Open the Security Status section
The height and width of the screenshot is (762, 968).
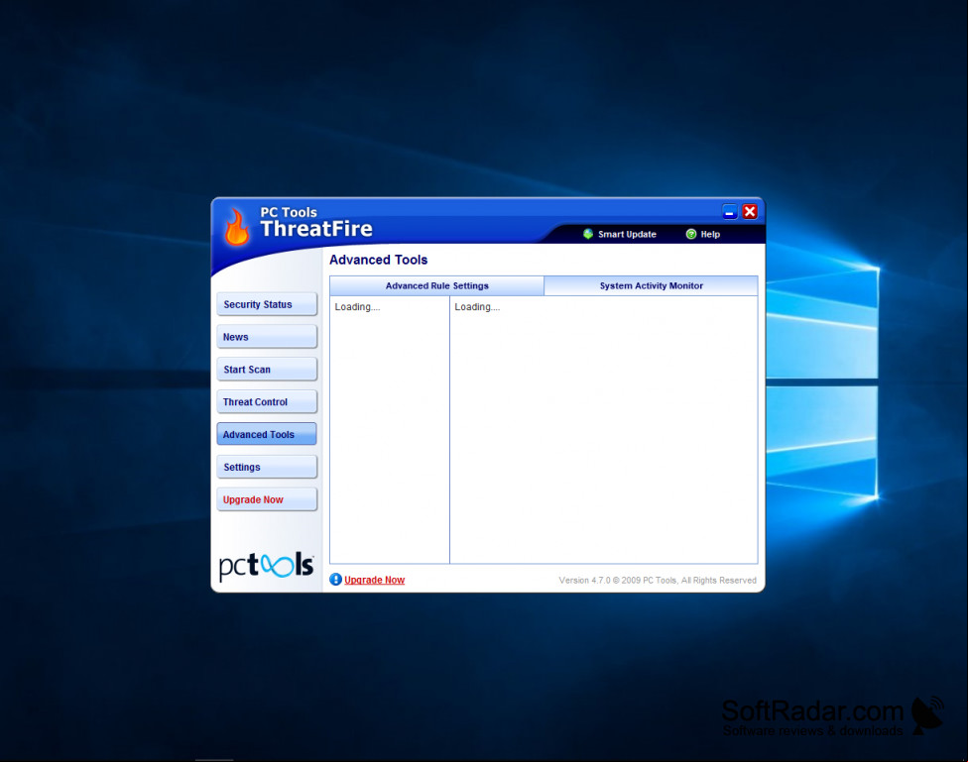coord(267,304)
